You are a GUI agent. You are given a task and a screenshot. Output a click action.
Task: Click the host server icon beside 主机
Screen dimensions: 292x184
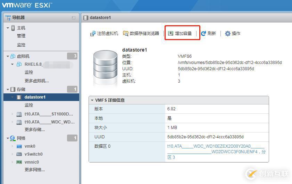pos(13,28)
